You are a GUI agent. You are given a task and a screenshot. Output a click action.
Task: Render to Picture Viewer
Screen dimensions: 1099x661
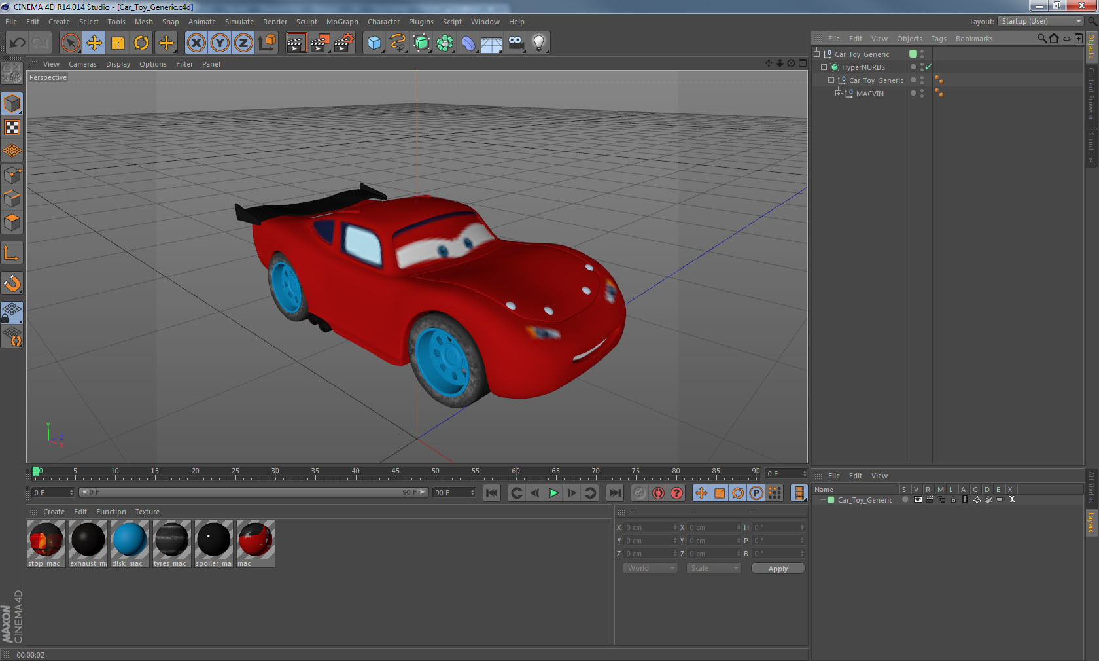point(320,43)
